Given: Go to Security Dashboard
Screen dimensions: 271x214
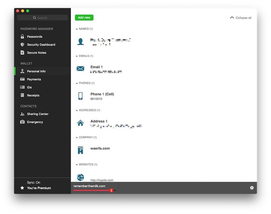Looking at the screenshot, I should click(x=41, y=45).
